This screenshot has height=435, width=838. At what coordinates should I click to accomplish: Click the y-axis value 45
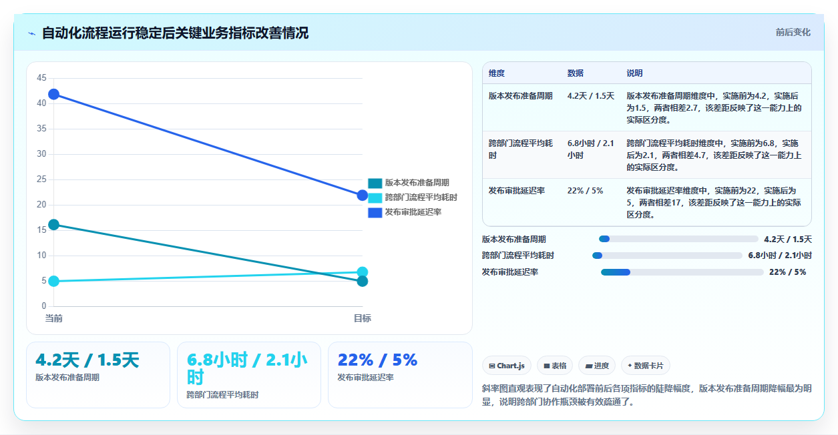point(41,78)
